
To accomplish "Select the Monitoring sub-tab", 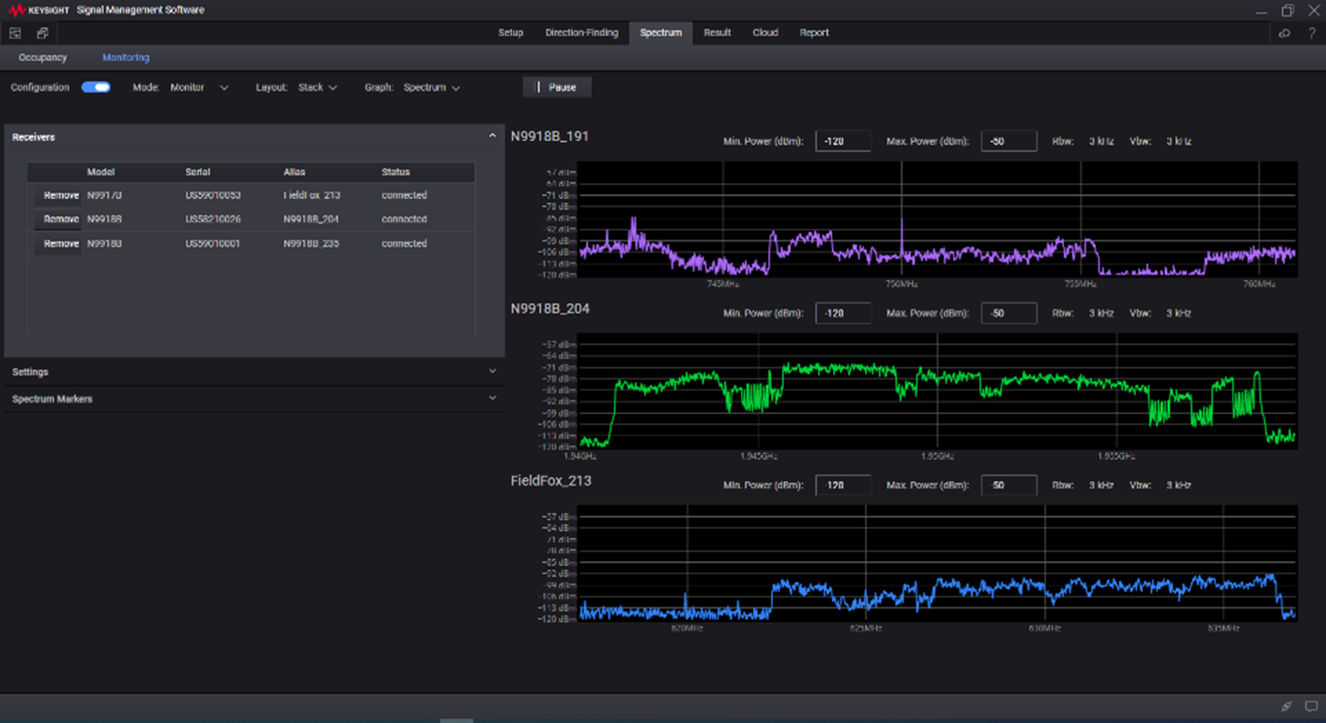I will tap(126, 57).
